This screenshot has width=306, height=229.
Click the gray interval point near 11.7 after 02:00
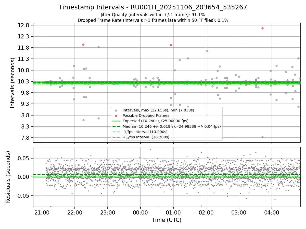coord(207,51)
